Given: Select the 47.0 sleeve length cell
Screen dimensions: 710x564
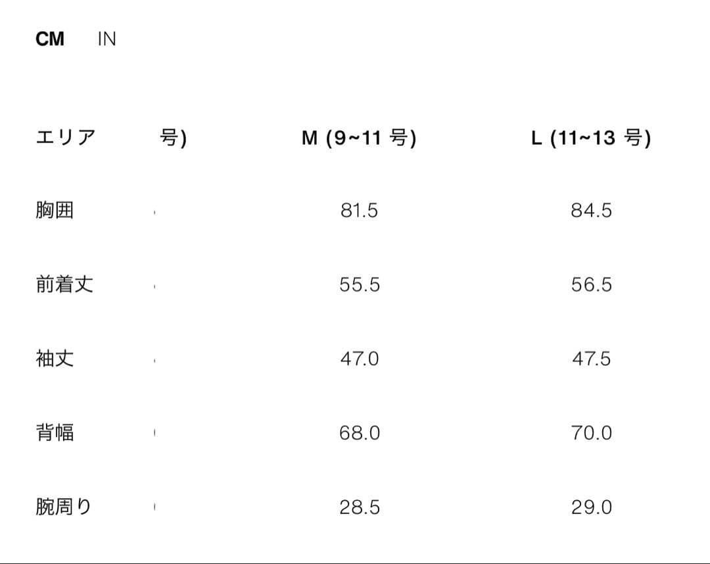Looking at the screenshot, I should point(359,359).
